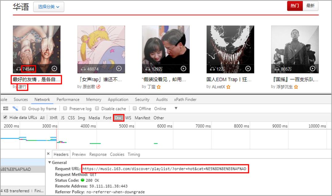The image size is (332, 196).
Task: View the Cookies detail tab
Action: click(x=117, y=154)
